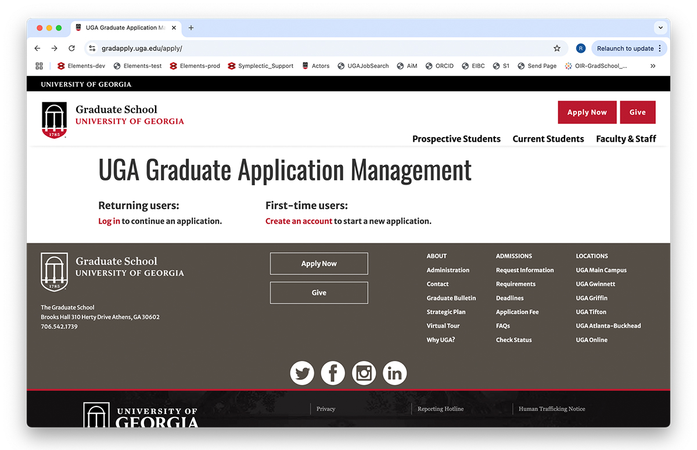Go forward with the browser forward arrow
The image size is (697, 450).
point(55,48)
